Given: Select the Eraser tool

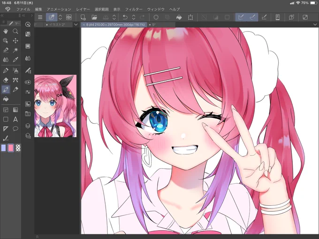Looking at the screenshot, I should (x=6, y=80).
